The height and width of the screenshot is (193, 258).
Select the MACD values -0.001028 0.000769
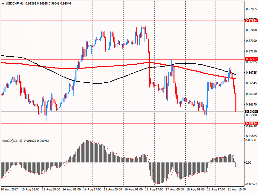pos(36,141)
